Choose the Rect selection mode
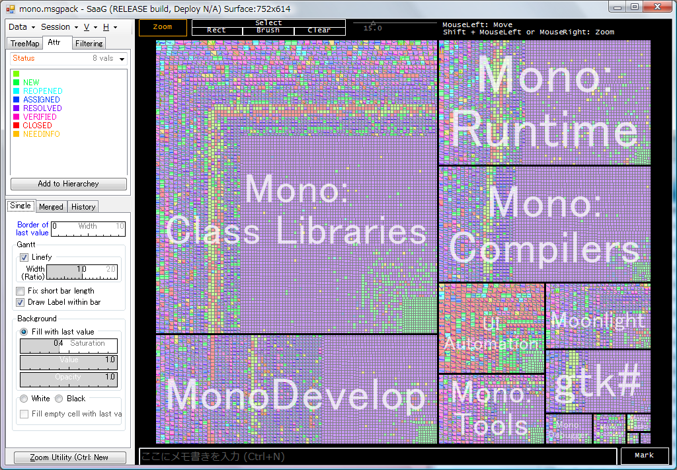Screen dimensions: 677x470 pos(217,30)
